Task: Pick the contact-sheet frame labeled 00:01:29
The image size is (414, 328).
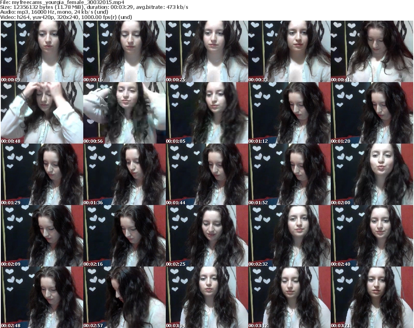Action: click(42, 174)
